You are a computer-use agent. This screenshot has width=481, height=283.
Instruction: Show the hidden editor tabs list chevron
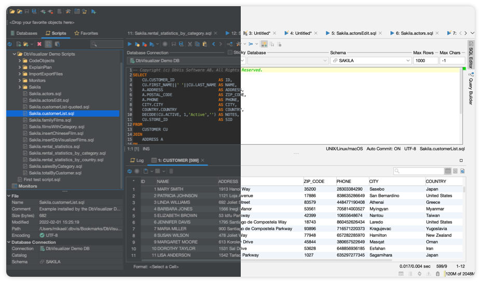[472, 33]
